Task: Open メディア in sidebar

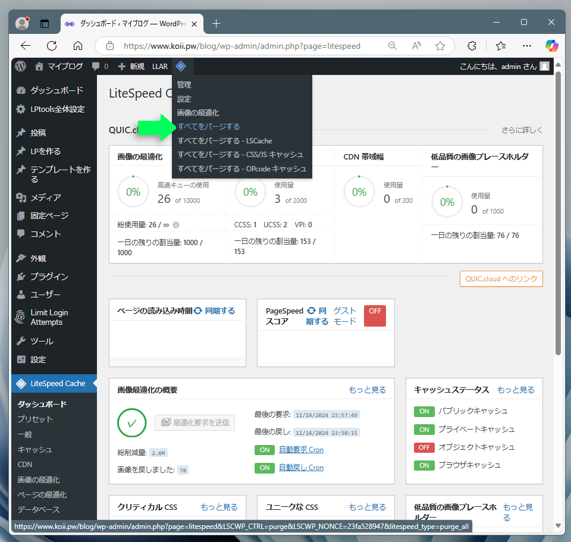Action: point(54,198)
